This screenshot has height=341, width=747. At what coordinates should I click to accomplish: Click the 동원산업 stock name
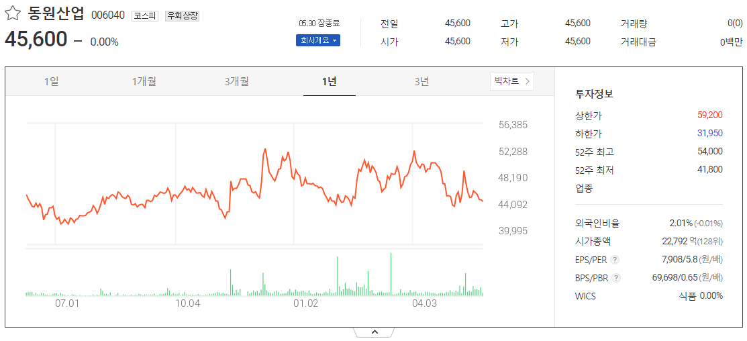(56, 14)
